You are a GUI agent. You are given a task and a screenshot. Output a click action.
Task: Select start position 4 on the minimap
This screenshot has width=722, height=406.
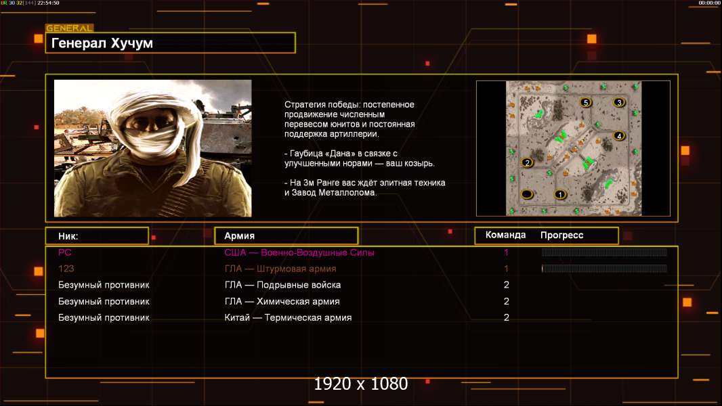pyautogui.click(x=619, y=135)
